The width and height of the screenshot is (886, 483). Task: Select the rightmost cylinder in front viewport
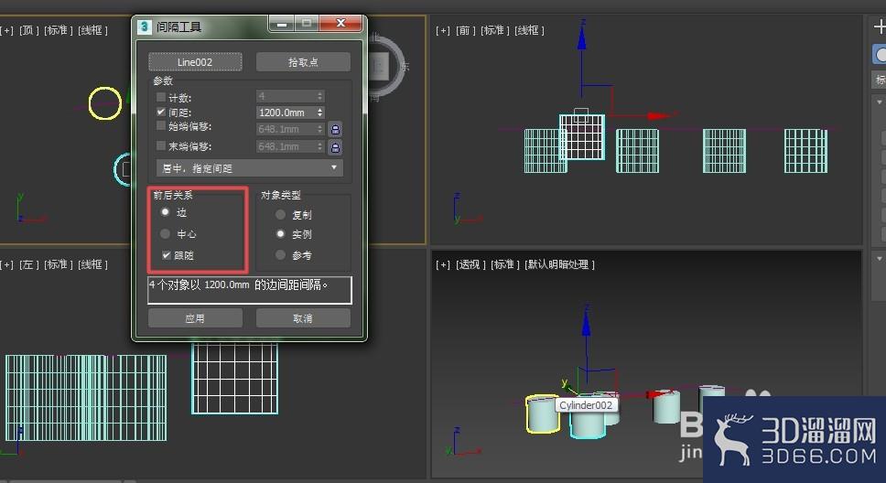point(805,151)
